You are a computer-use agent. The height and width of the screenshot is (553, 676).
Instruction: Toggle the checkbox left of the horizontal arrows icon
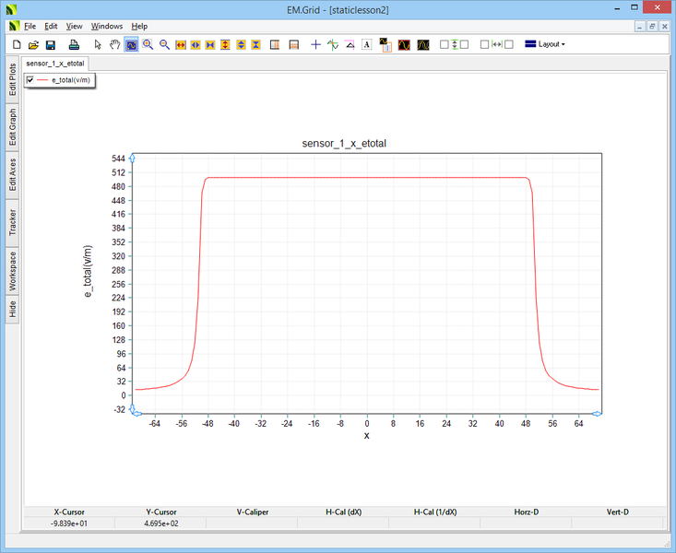(x=485, y=44)
